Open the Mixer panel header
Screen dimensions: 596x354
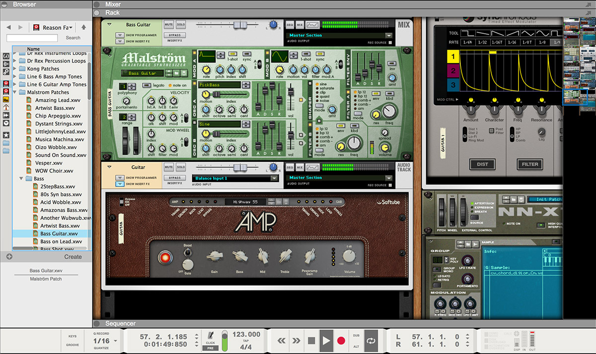113,4
